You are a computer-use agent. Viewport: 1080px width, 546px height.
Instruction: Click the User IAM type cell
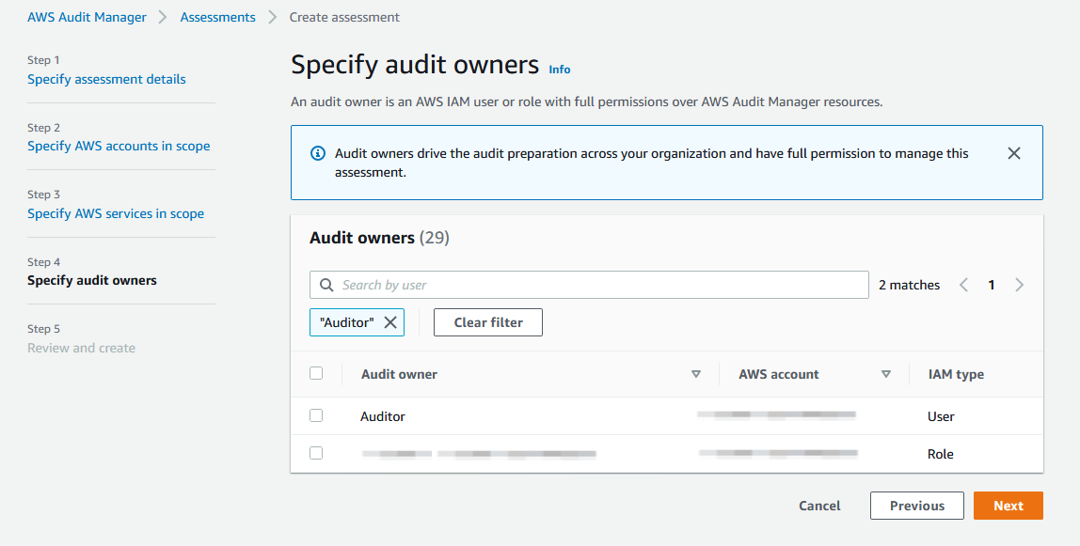(x=941, y=416)
